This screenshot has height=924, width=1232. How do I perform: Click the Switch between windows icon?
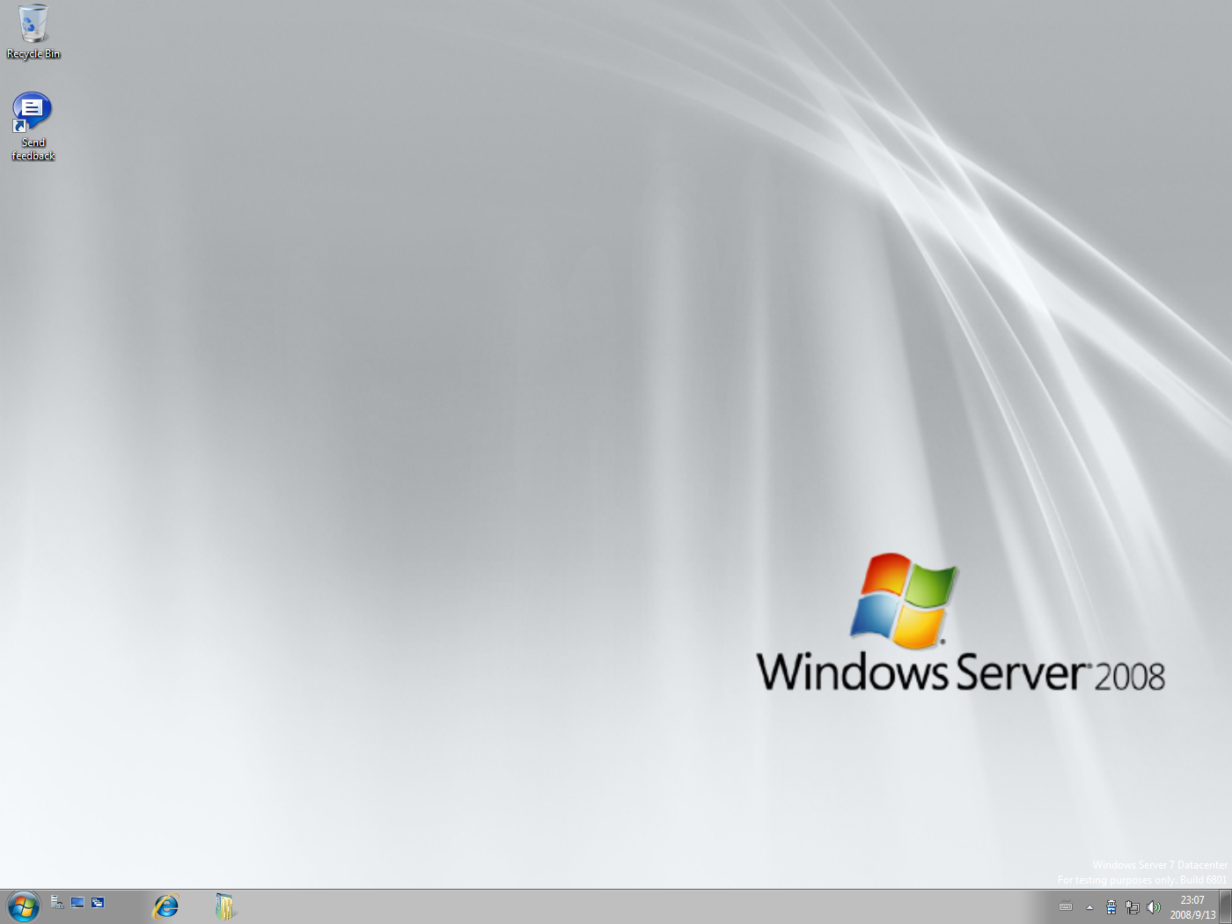point(98,902)
